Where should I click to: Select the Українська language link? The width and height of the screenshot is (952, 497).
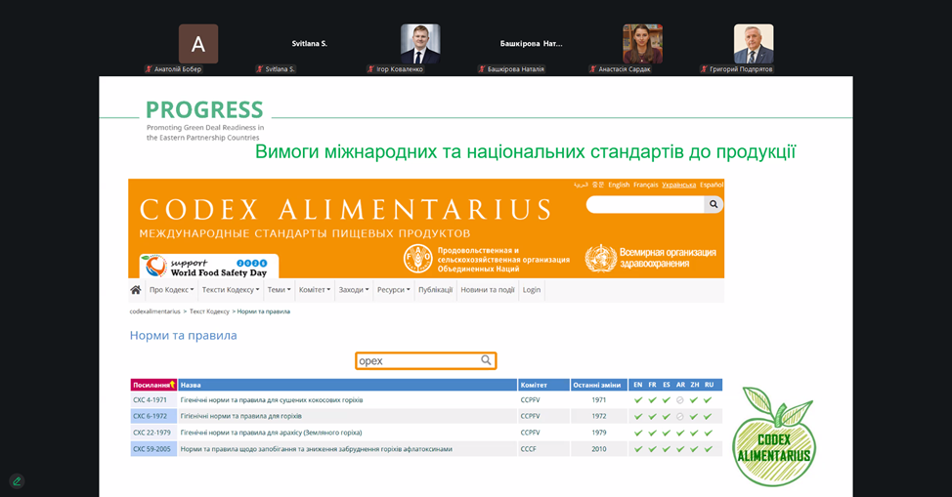click(678, 186)
